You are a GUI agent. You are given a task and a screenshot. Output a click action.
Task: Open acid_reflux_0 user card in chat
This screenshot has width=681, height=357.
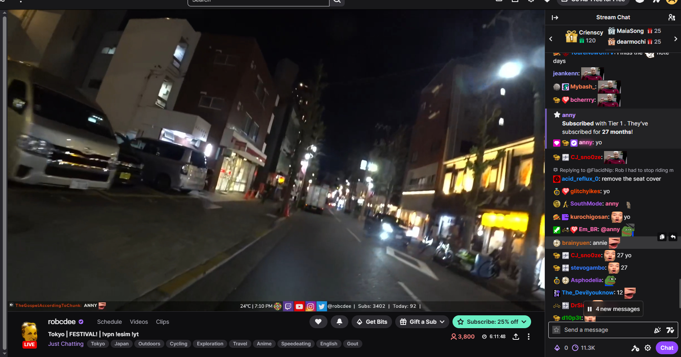tap(580, 179)
